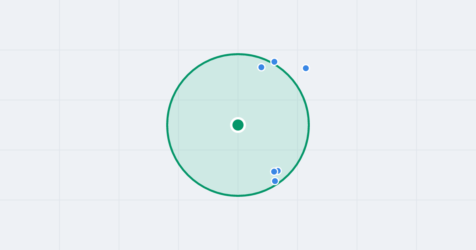Select blue dot sitting on circle's upper edge
This screenshot has height=250, width=476.
click(274, 62)
